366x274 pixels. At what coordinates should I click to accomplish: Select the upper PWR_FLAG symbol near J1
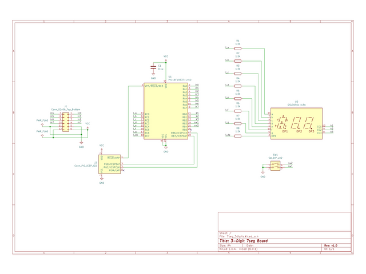42,120
